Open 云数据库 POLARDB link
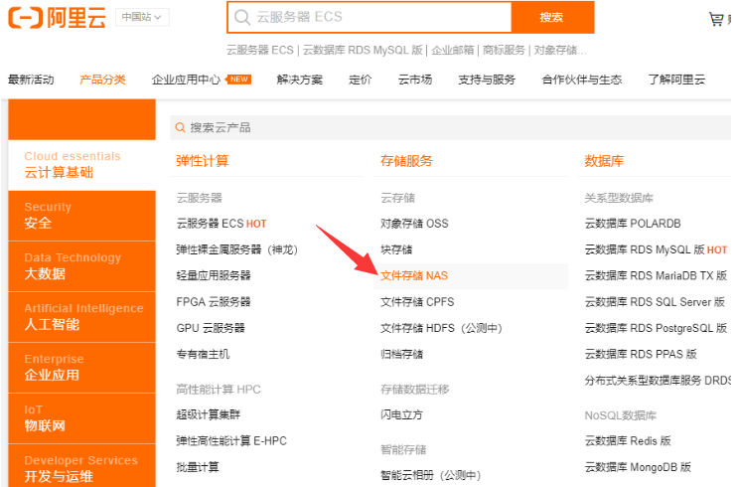The height and width of the screenshot is (487, 738). [x=633, y=224]
